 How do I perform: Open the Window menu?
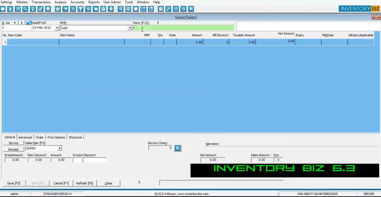tap(143, 2)
